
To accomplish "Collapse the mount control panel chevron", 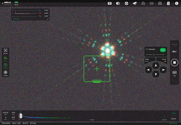I will (x=140, y=48).
